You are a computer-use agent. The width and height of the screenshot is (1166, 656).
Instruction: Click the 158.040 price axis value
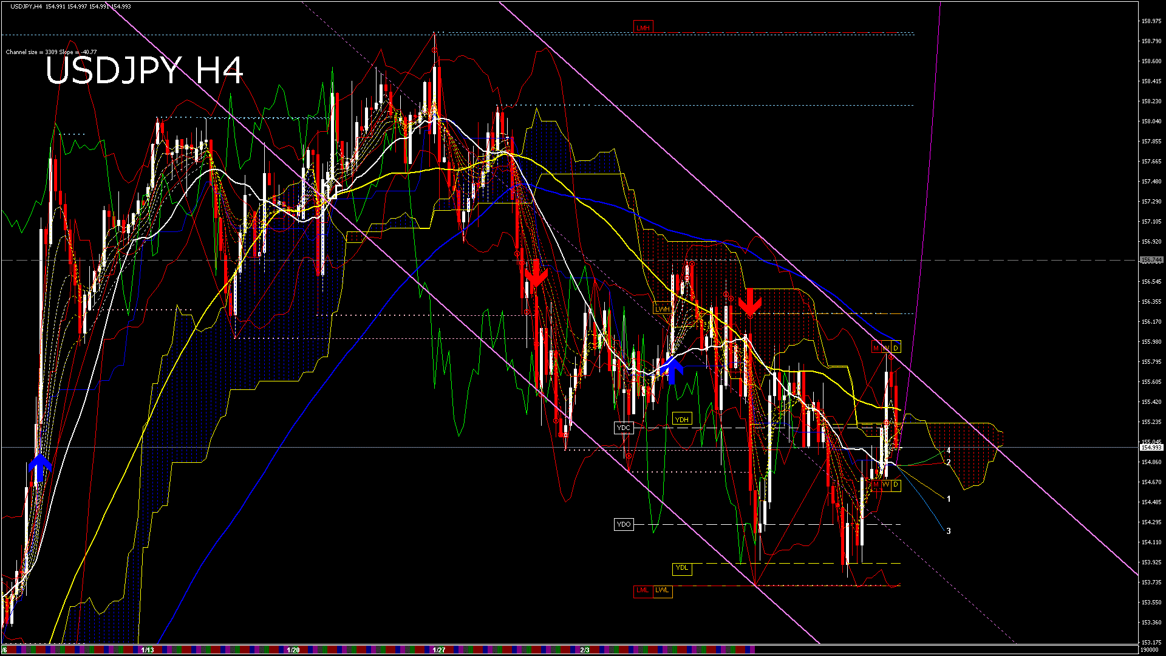click(x=1152, y=121)
